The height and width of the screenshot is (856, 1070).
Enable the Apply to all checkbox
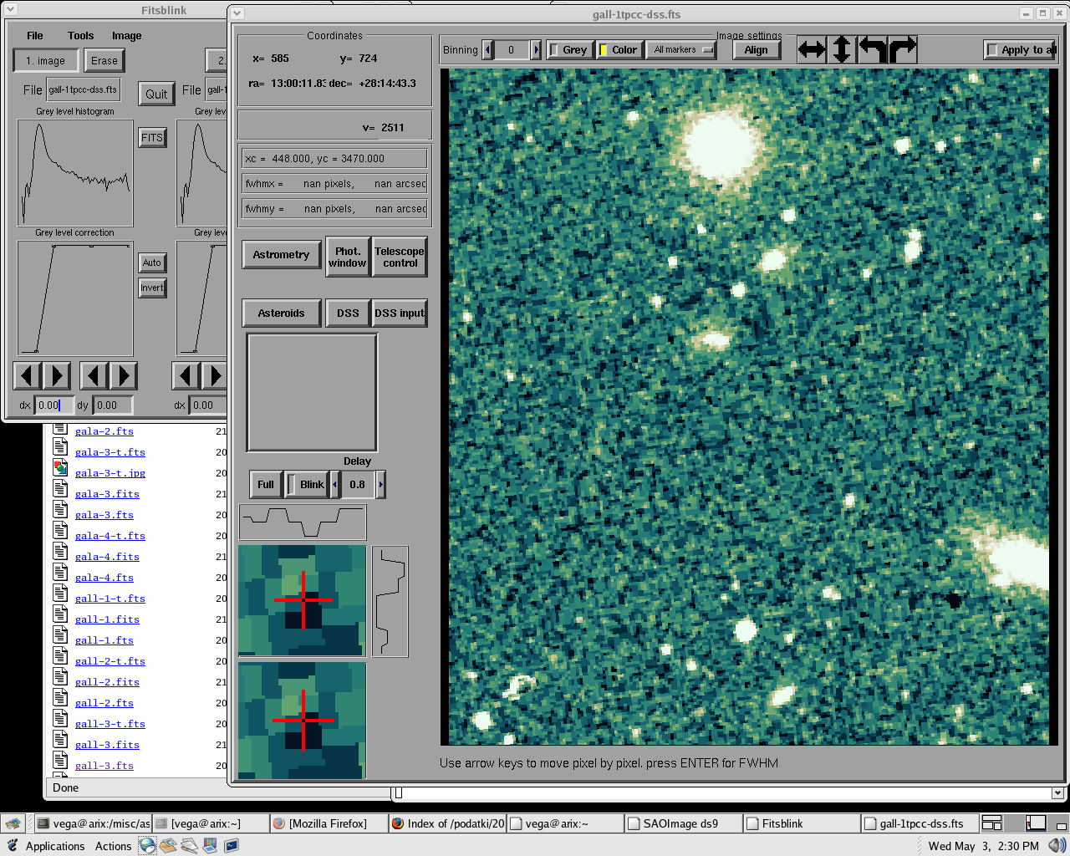tap(1021, 50)
